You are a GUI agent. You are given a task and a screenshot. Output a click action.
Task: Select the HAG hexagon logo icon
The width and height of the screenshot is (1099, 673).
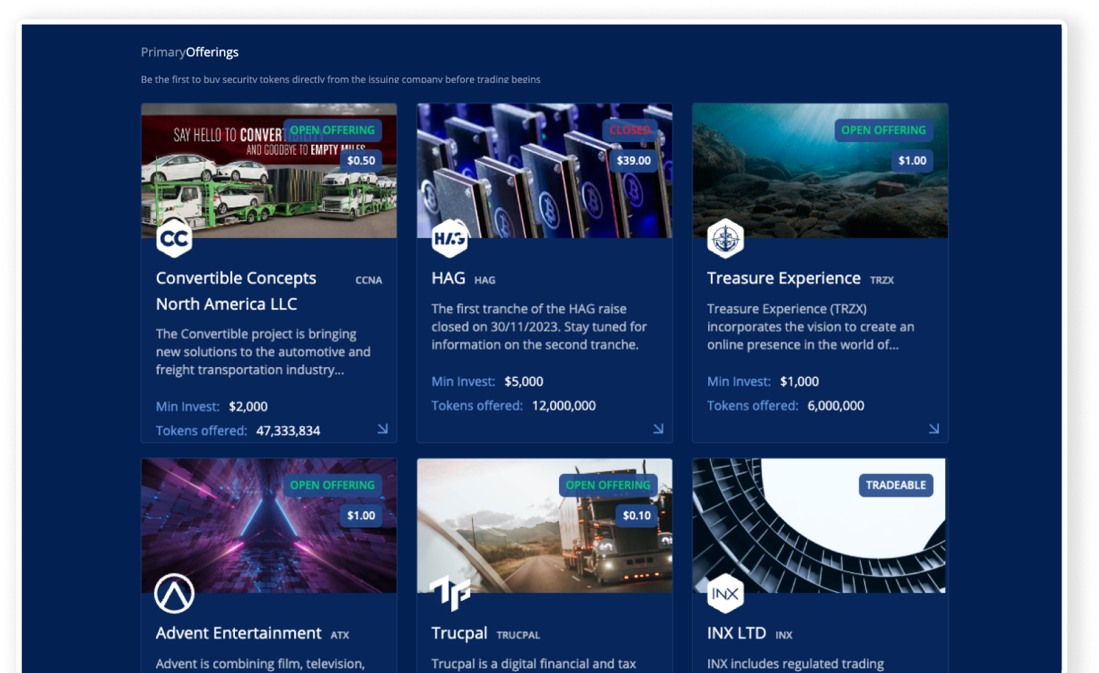pos(451,238)
